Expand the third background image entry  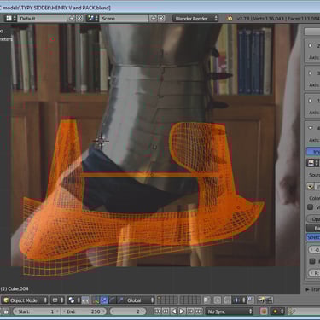(x=310, y=101)
